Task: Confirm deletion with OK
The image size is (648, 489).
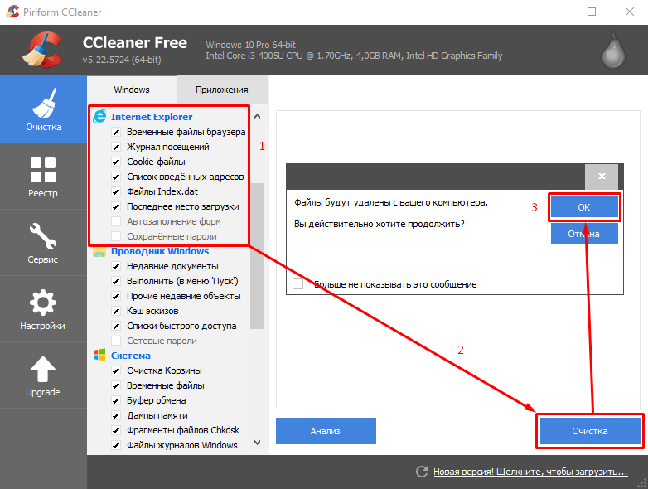Action: pyautogui.click(x=584, y=207)
